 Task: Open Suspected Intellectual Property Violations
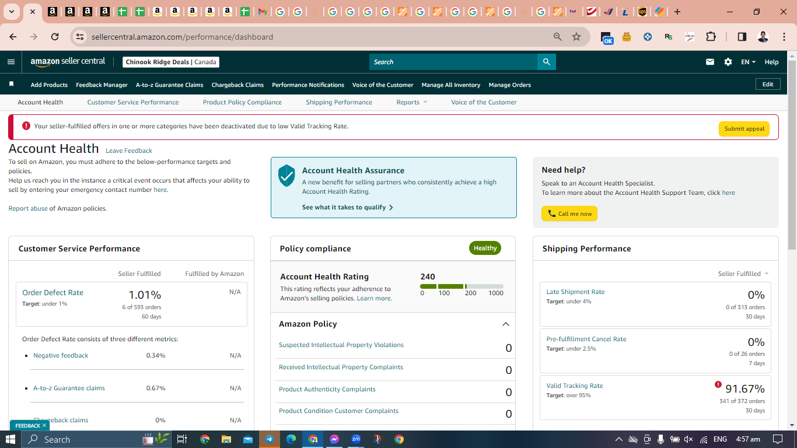(x=341, y=345)
